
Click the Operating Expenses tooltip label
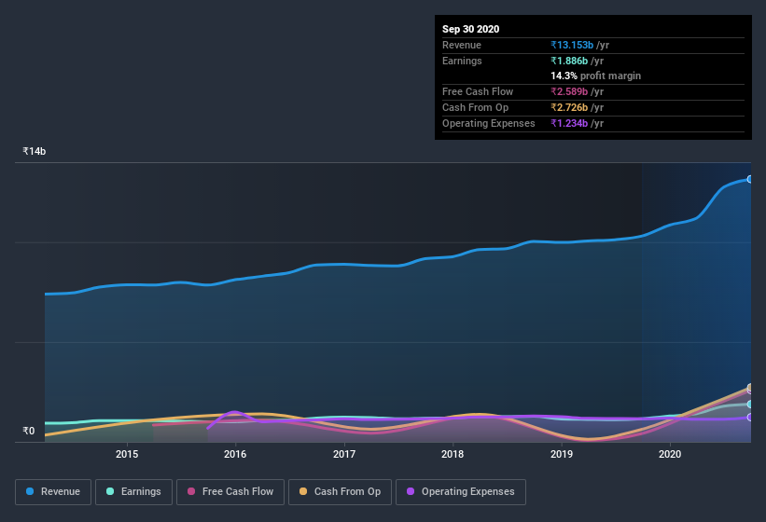[x=489, y=123]
